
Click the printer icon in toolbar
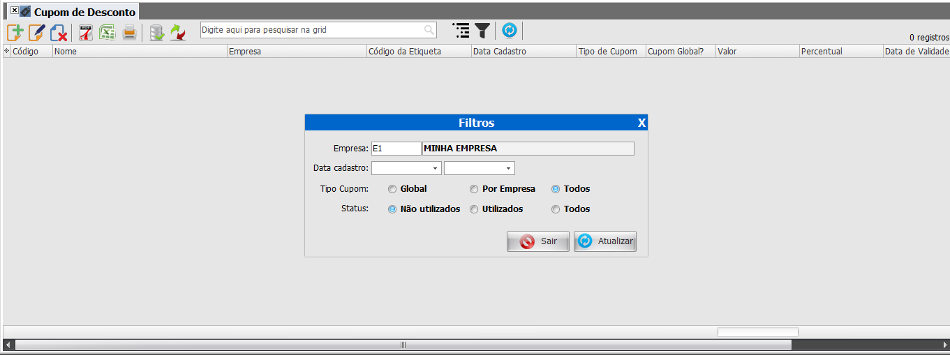(x=129, y=32)
